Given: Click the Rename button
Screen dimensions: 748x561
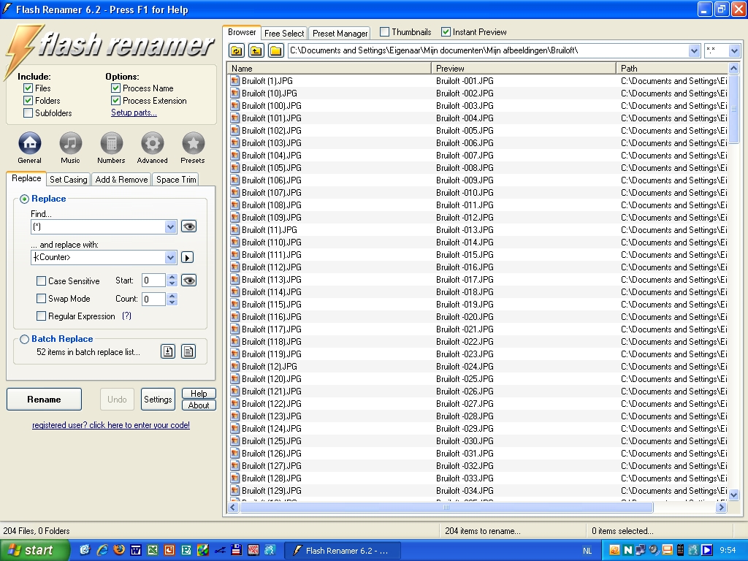Looking at the screenshot, I should click(x=44, y=400).
